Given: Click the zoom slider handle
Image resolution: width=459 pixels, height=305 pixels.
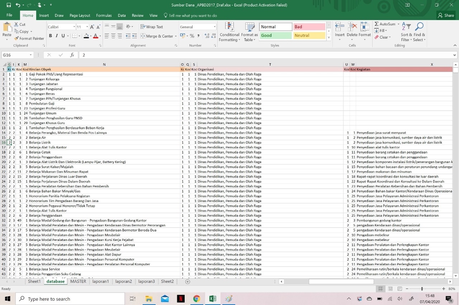Looking at the screenshot, I should 422,289.
